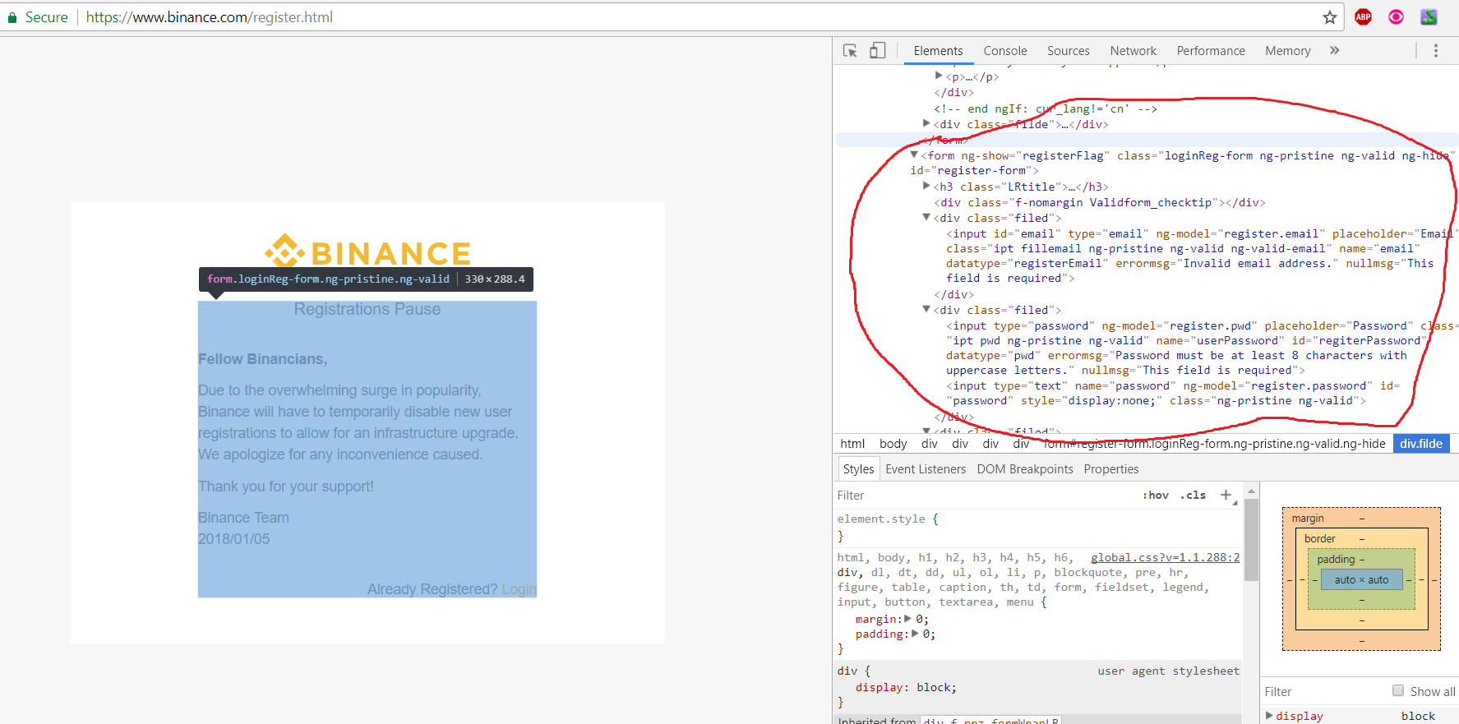Select the input type="password" DOM line
Image resolution: width=1459 pixels, height=724 pixels.
click(x=1202, y=348)
